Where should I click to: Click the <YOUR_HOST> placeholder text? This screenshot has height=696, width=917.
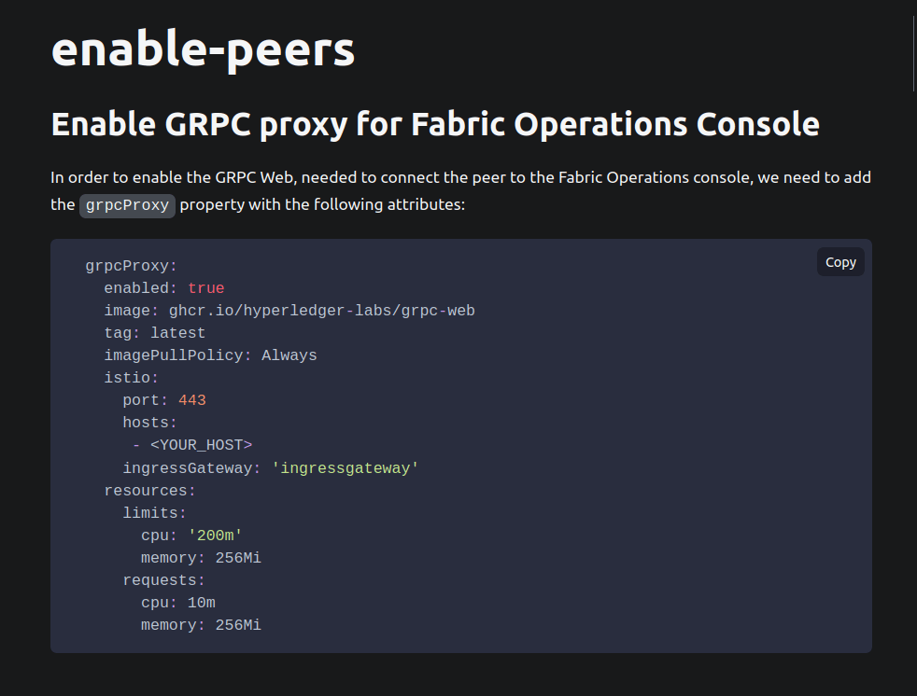point(200,445)
